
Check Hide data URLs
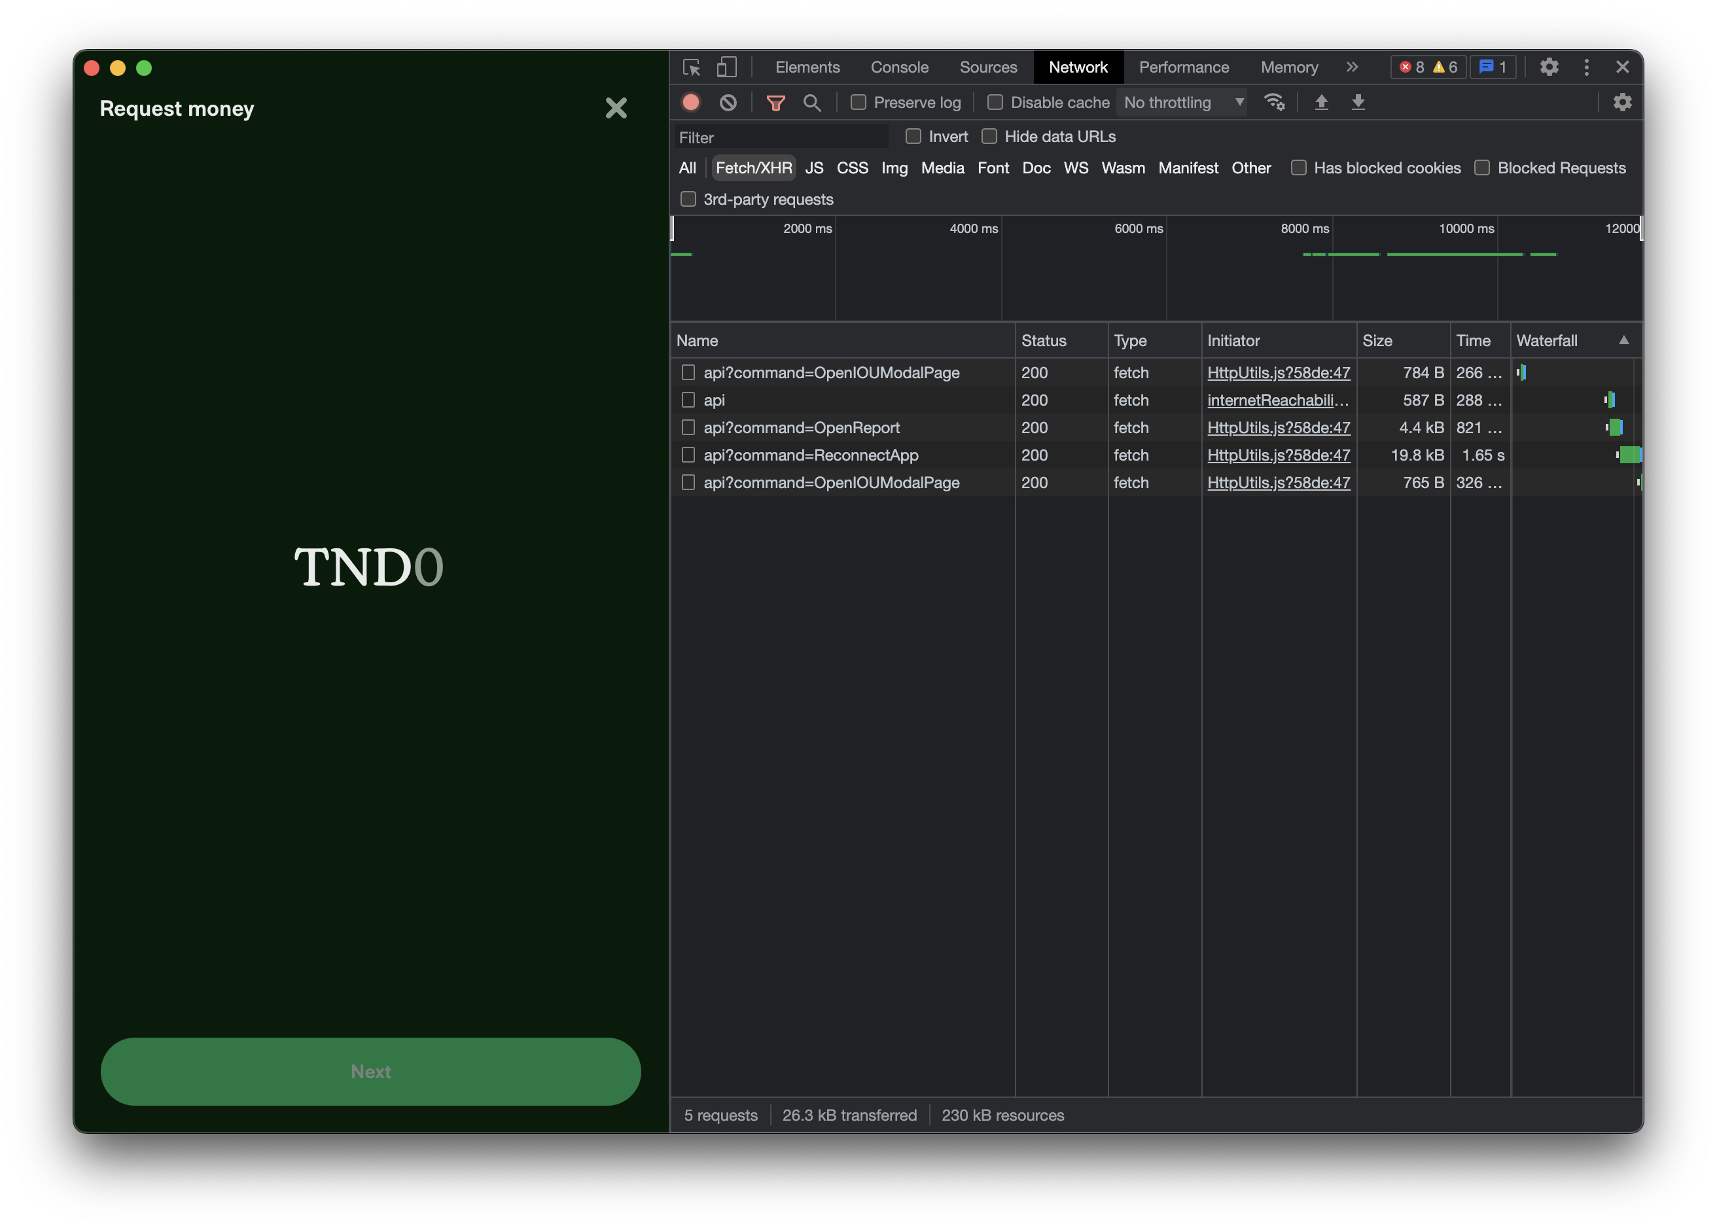(x=989, y=136)
